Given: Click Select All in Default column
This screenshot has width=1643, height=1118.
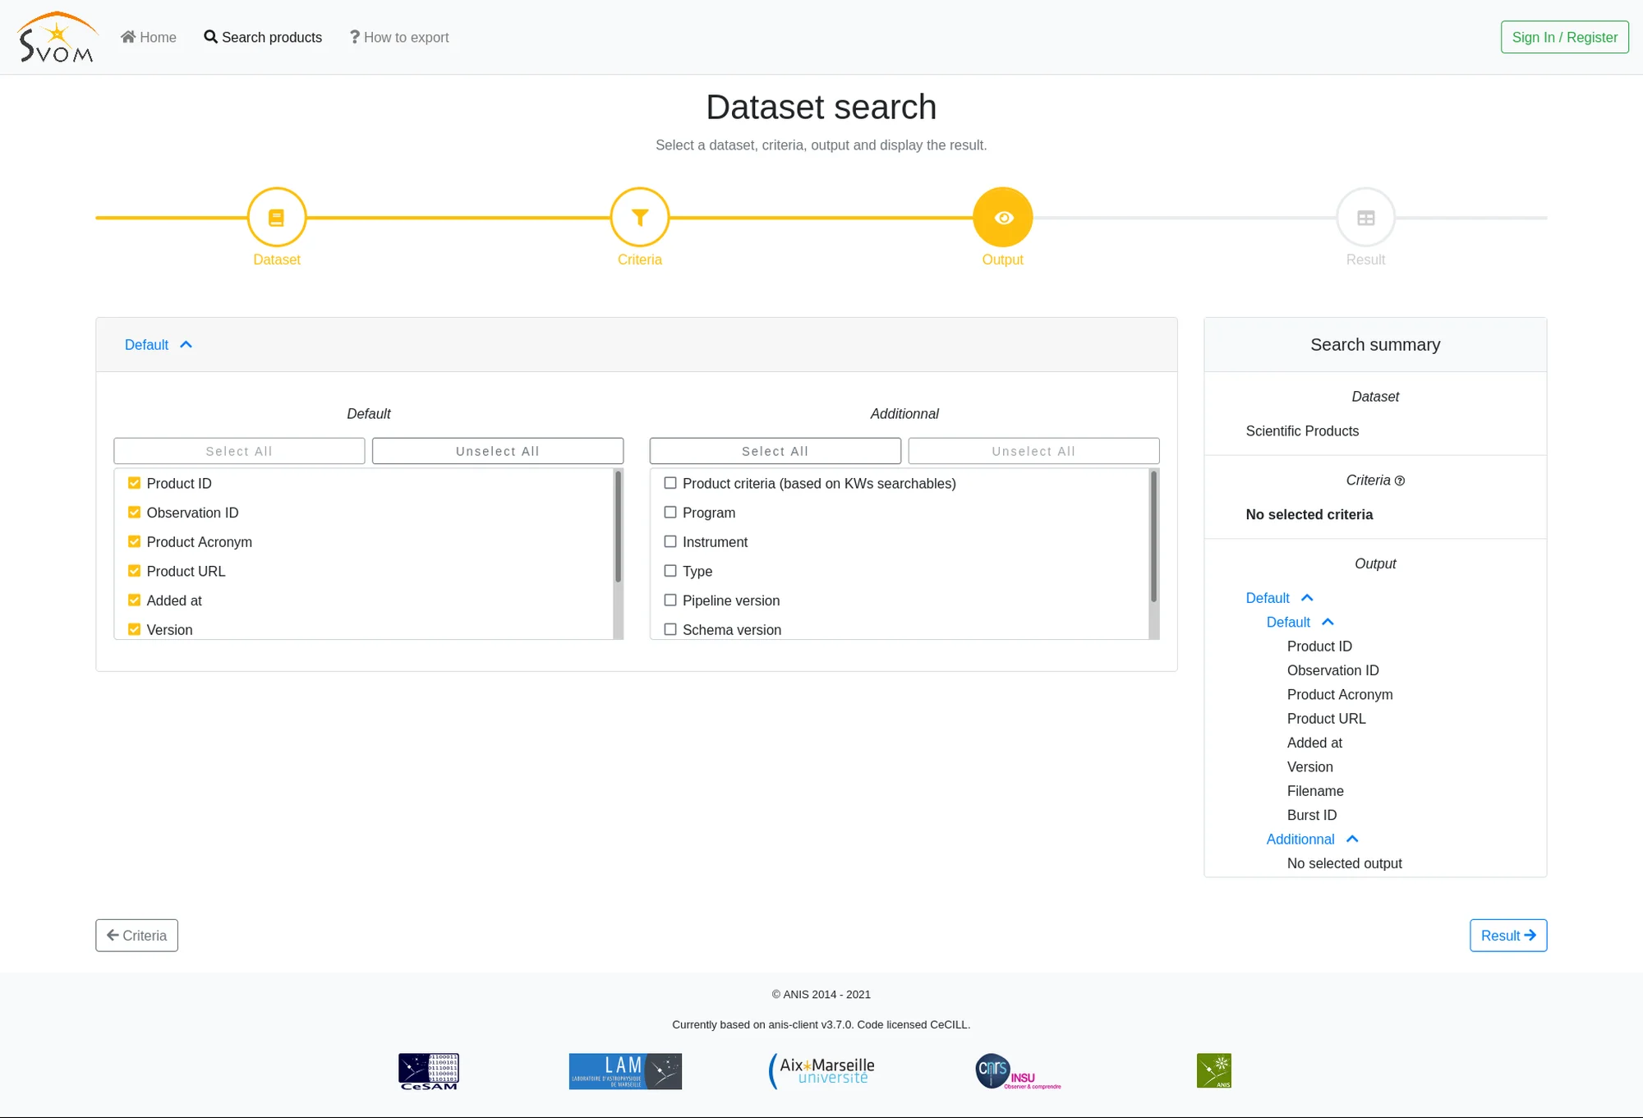Looking at the screenshot, I should [239, 451].
